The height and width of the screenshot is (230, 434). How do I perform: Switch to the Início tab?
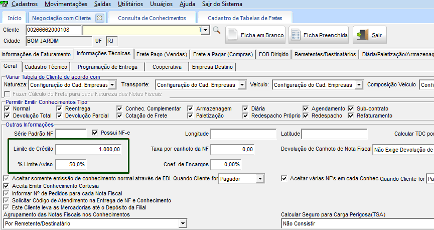(x=15, y=18)
